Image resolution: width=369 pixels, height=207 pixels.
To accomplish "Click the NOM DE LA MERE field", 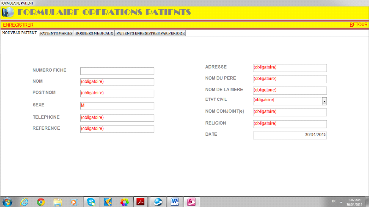I will 290,90.
